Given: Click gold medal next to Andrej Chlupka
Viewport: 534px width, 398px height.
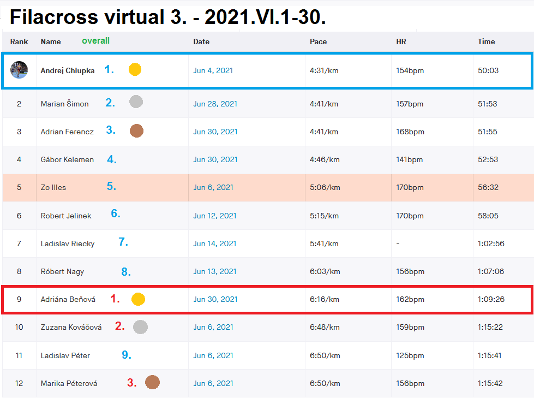Looking at the screenshot, I should coord(135,69).
